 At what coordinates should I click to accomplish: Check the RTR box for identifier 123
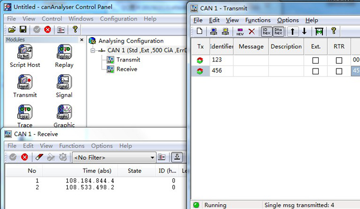[x=339, y=60]
